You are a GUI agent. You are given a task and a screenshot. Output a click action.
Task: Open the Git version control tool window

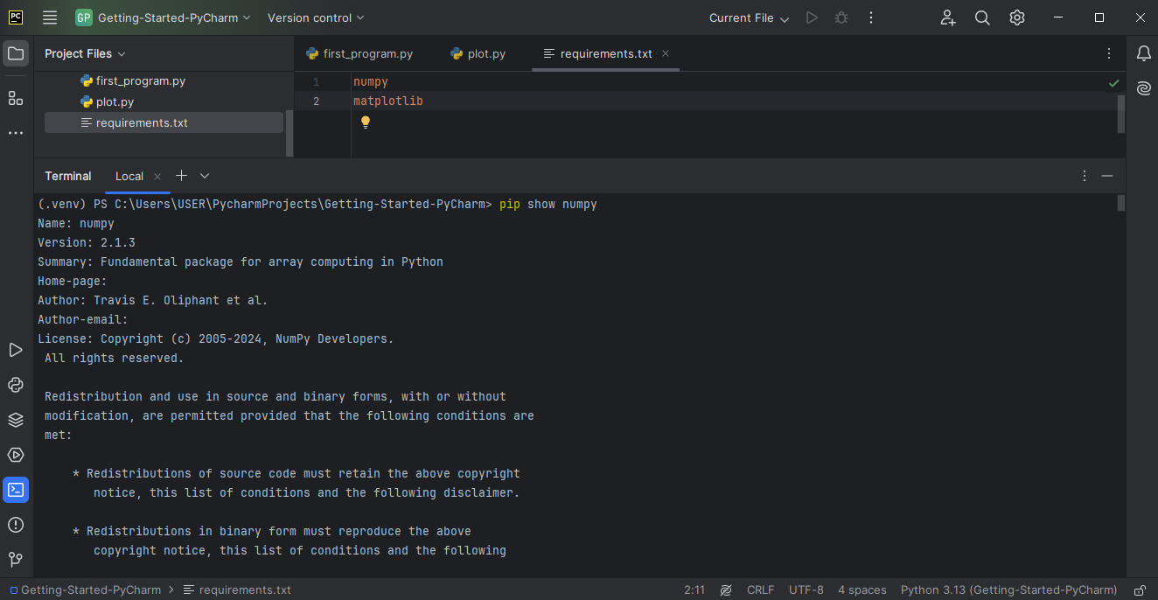(16, 560)
